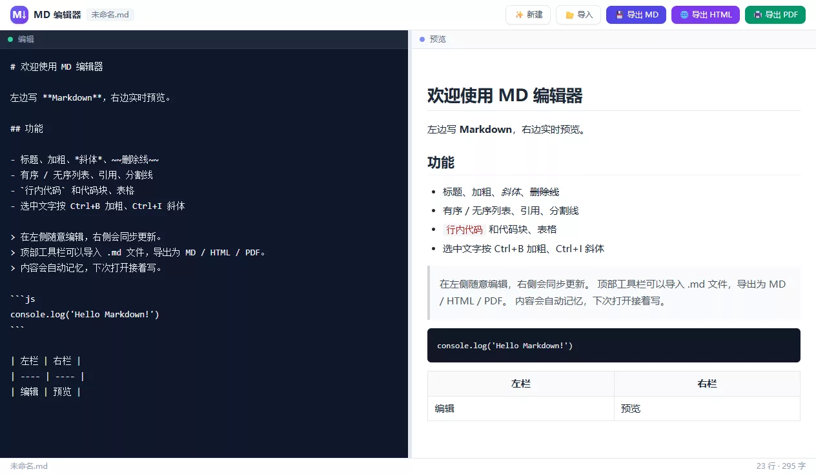816x474 pixels.
Task: Click the red 行内代码 inline code in preview
Action: pyautogui.click(x=464, y=229)
